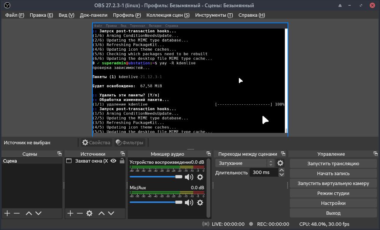Open Mic/Aux audio settings gear
Screen dimensions: 380x230
[x=200, y=203]
